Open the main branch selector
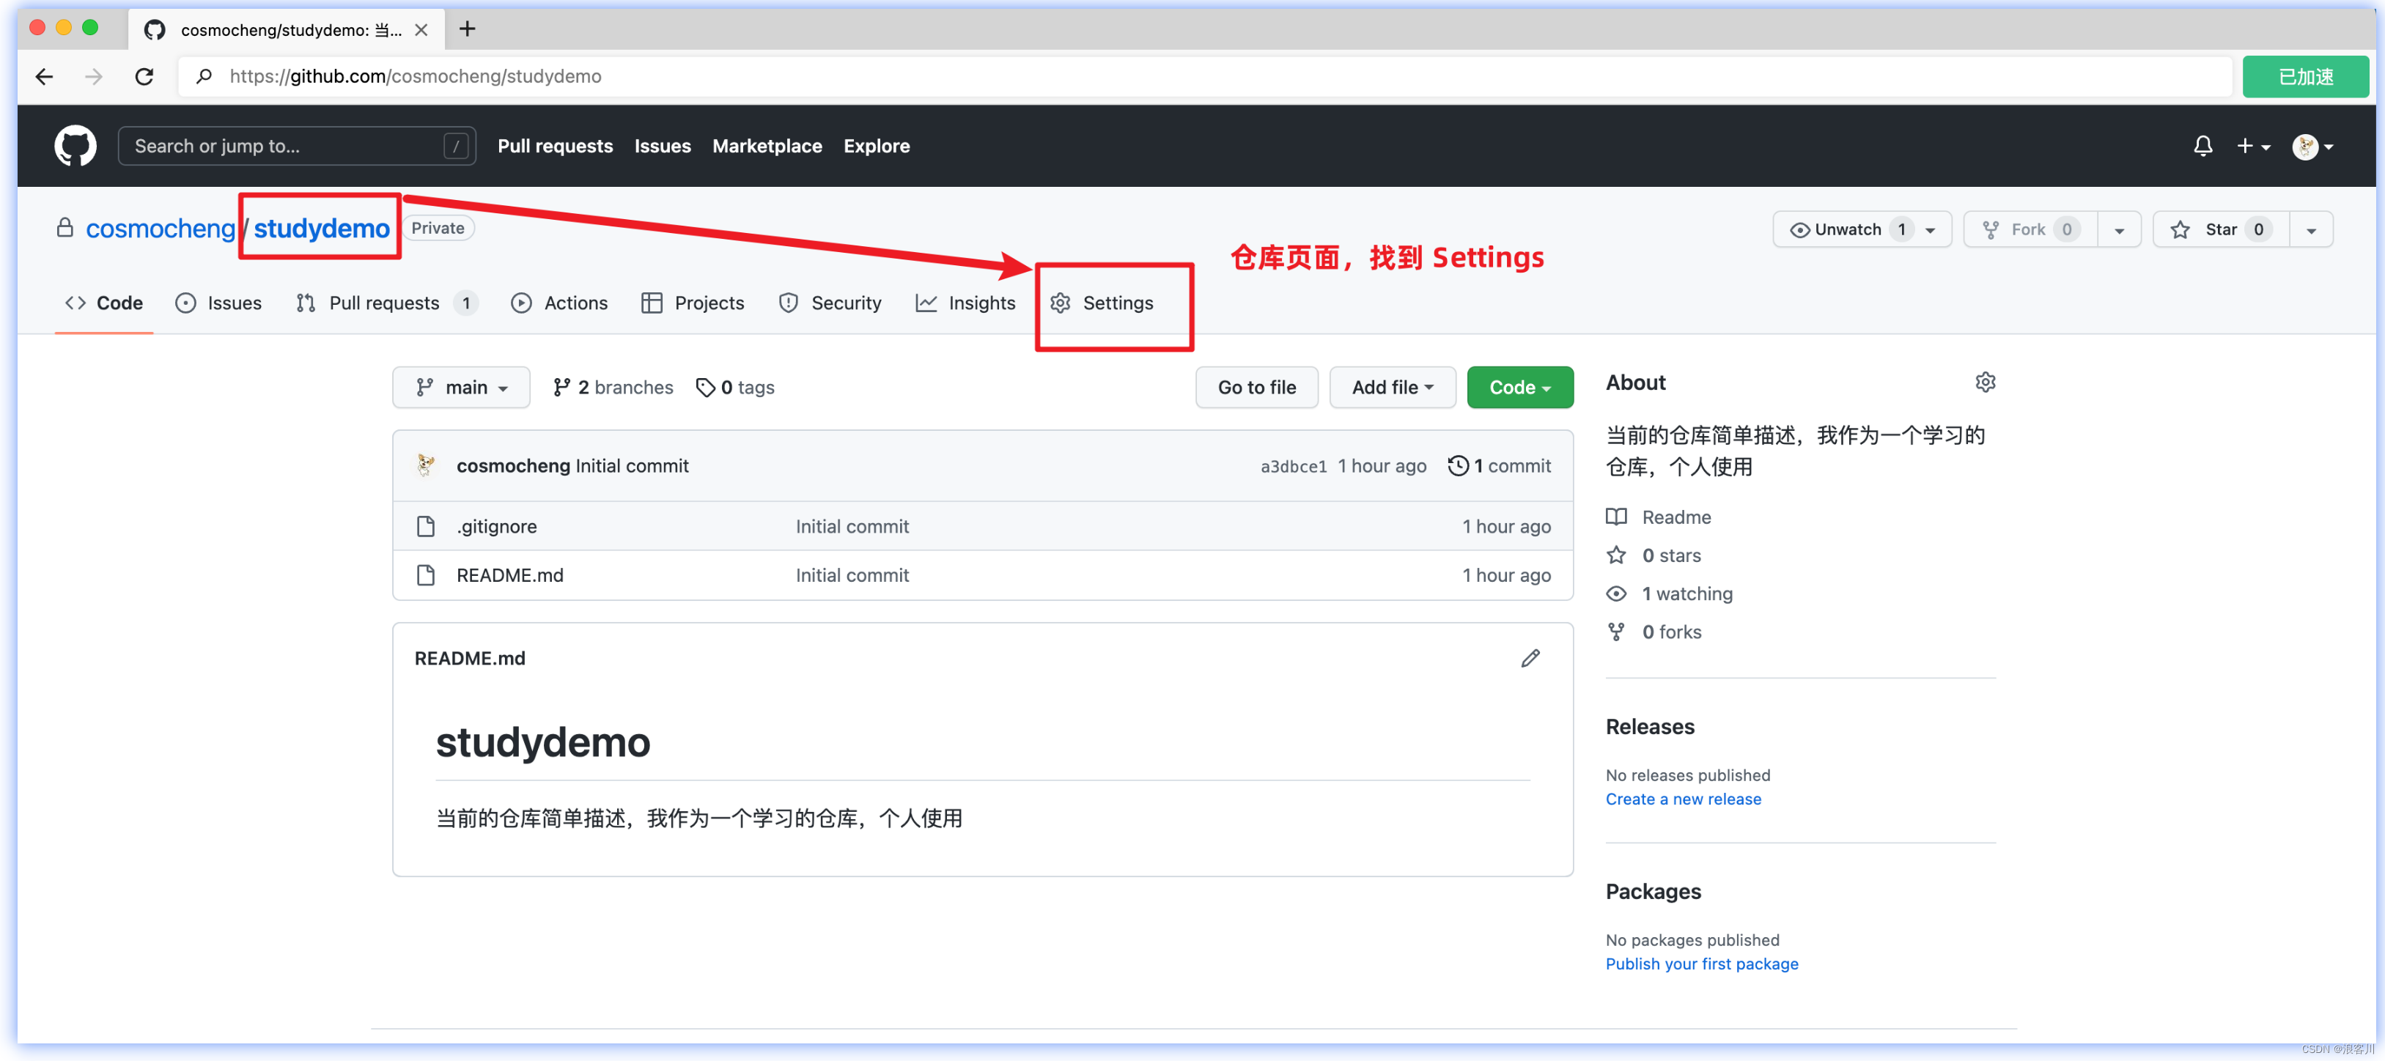The image size is (2385, 1061). pos(461,387)
